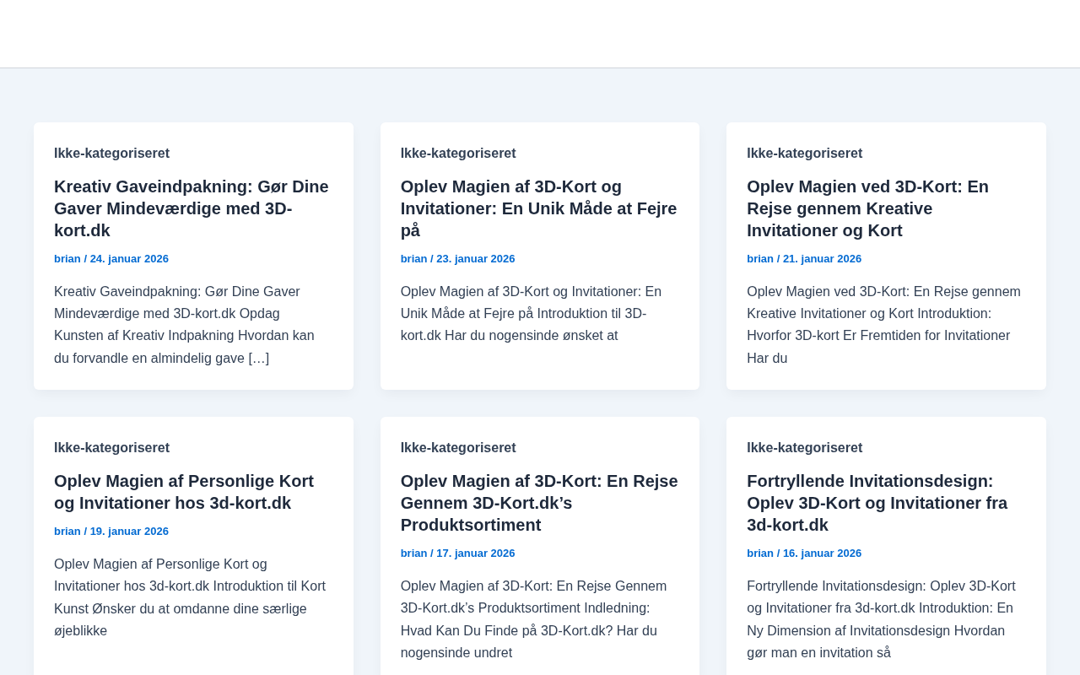Open 'Oplev Magien af Personlige Kort' post
This screenshot has width=1080, height=675.
click(184, 492)
